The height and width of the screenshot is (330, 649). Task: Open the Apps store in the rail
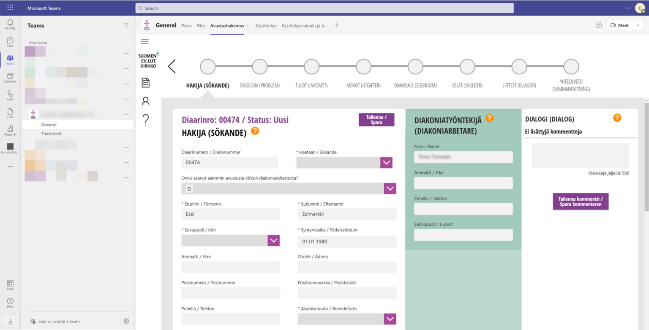10,285
